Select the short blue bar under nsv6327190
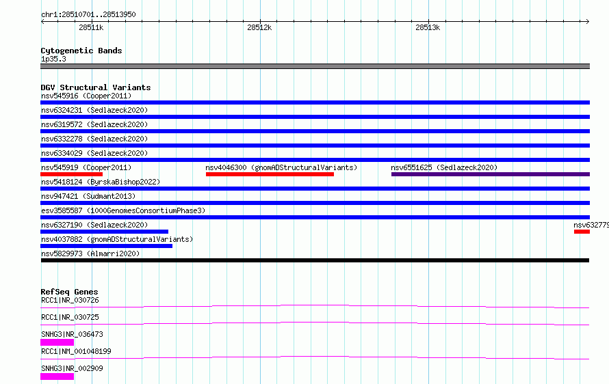The image size is (609, 384). (105, 232)
